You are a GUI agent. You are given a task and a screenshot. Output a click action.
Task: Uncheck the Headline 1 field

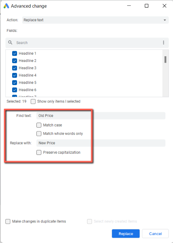[14, 54]
